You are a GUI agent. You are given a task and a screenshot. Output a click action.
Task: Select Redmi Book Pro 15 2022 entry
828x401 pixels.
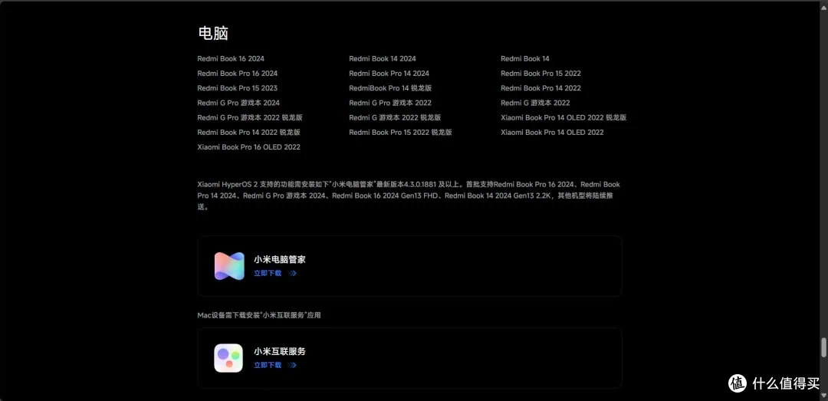click(x=540, y=74)
